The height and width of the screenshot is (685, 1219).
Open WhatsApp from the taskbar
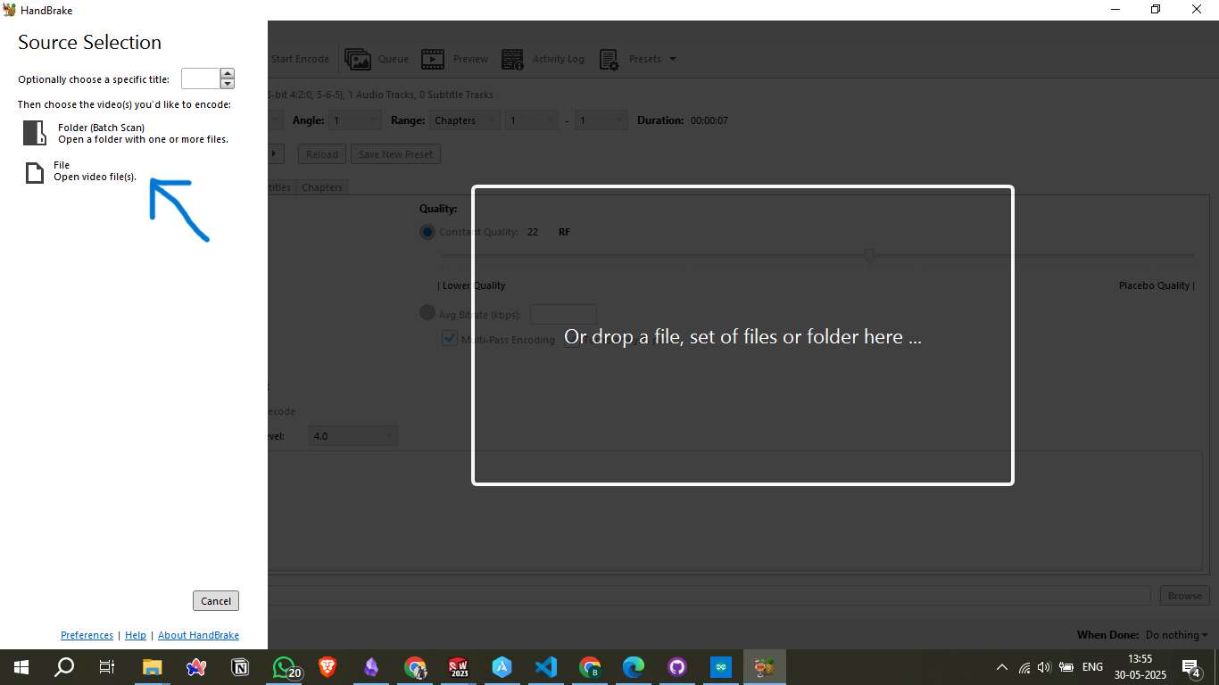[284, 667]
